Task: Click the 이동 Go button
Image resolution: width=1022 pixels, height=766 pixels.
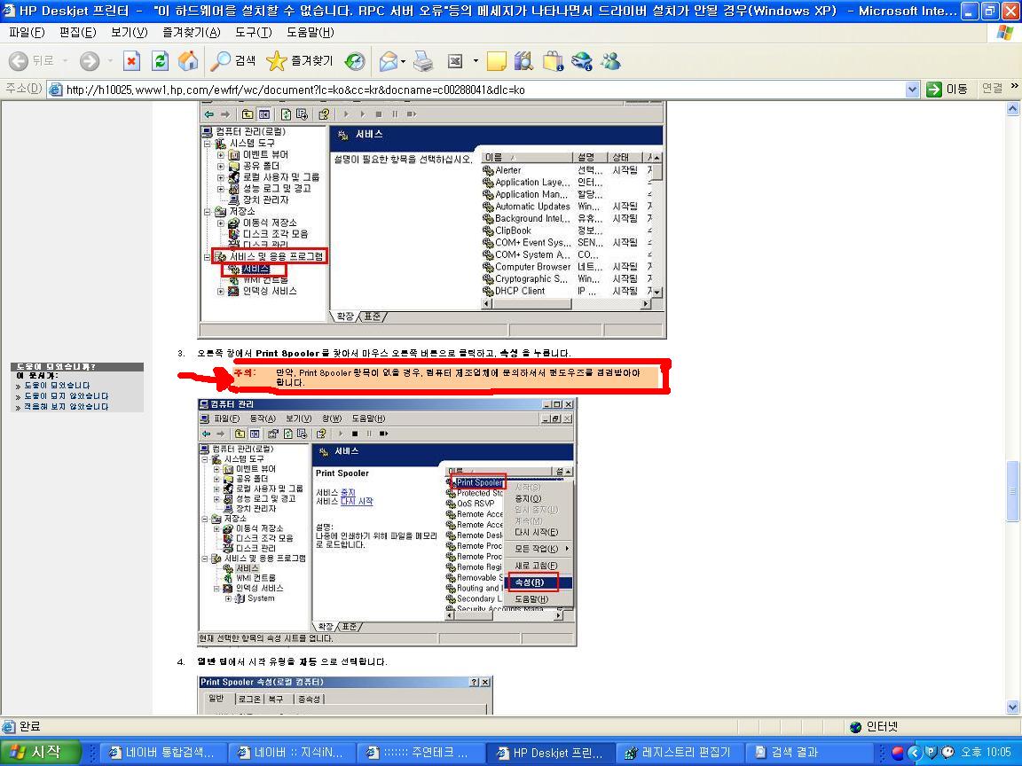Action: coord(947,90)
